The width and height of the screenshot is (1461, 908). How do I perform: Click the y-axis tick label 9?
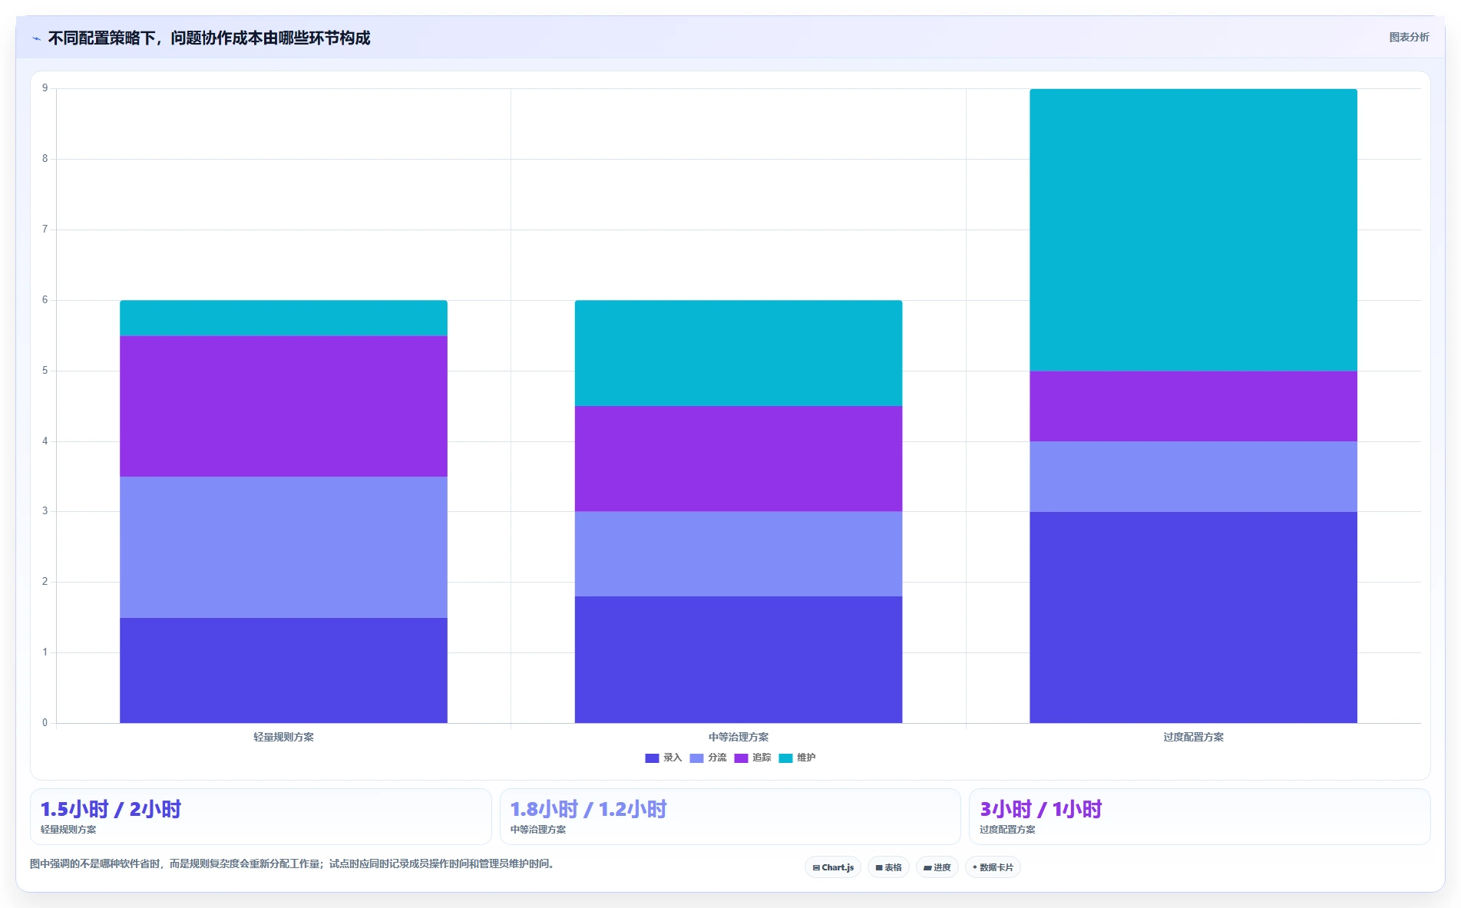click(x=45, y=88)
